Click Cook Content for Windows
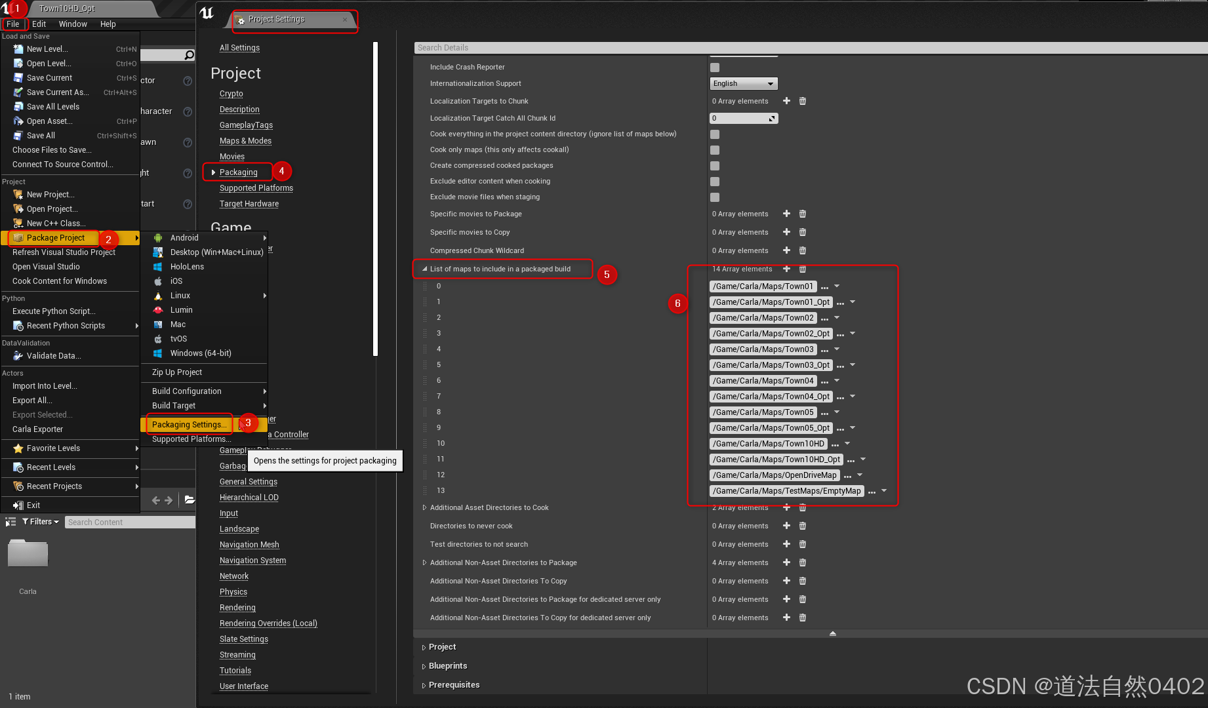The height and width of the screenshot is (708, 1208). 60,281
